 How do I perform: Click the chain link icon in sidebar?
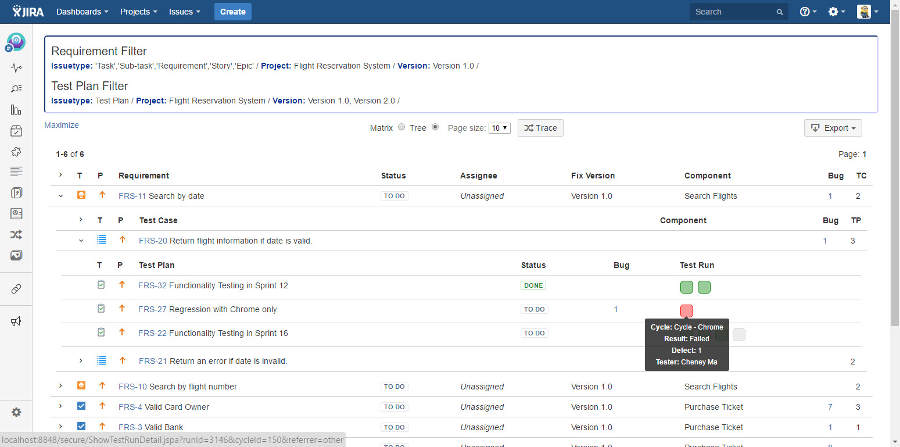coord(16,289)
